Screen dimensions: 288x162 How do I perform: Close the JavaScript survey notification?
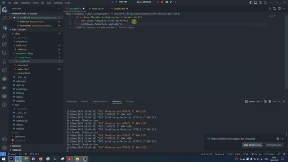tap(283, 139)
